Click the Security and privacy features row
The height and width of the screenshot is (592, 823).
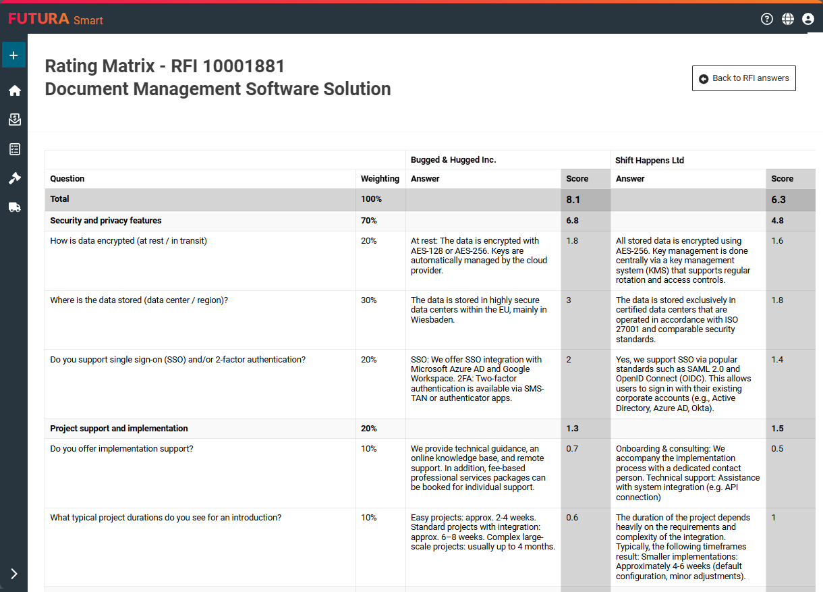pyautogui.click(x=106, y=221)
